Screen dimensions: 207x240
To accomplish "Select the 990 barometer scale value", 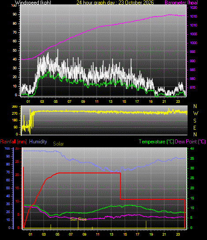I will click(x=193, y=61).
